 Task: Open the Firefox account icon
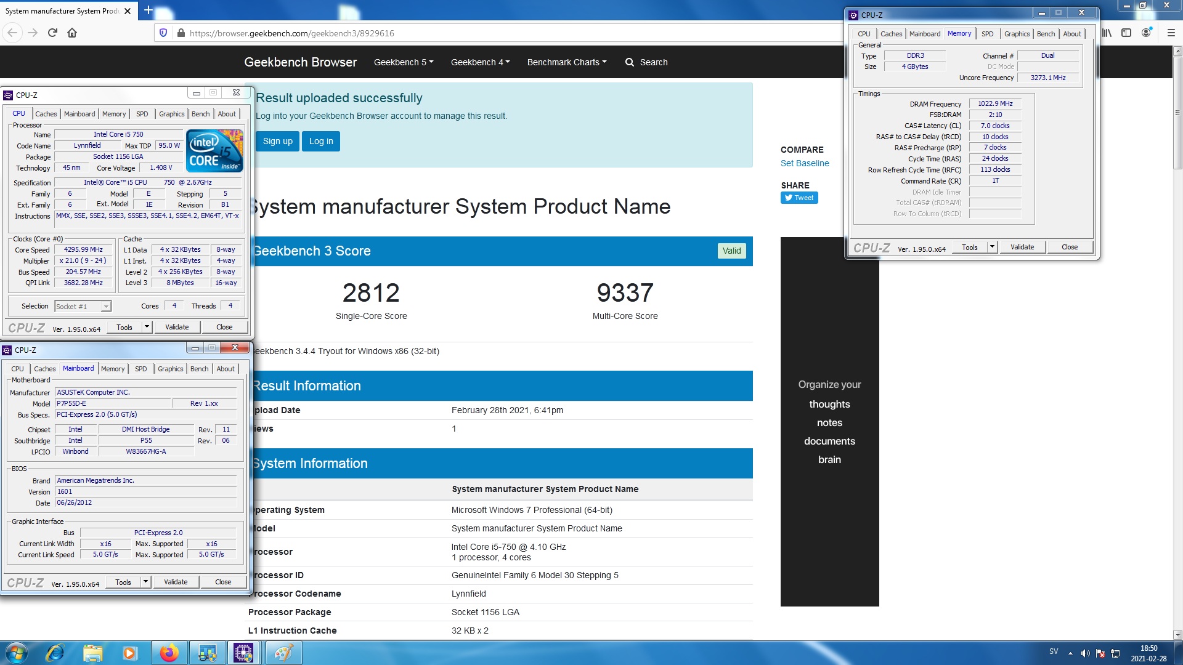[1146, 33]
